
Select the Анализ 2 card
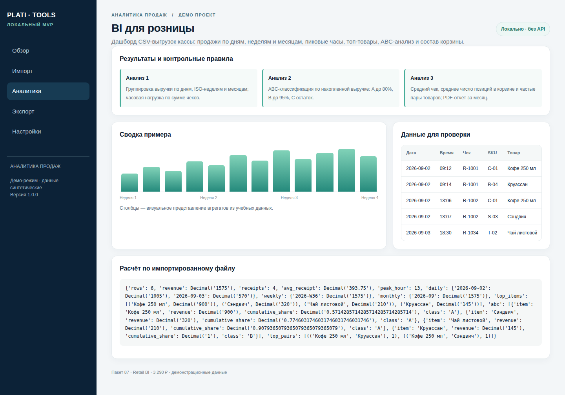(x=331, y=88)
